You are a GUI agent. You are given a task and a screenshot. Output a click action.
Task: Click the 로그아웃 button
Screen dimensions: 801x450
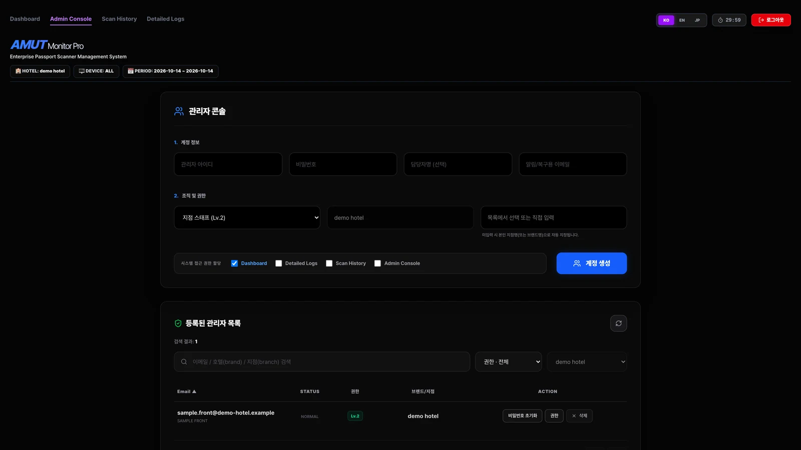771,20
